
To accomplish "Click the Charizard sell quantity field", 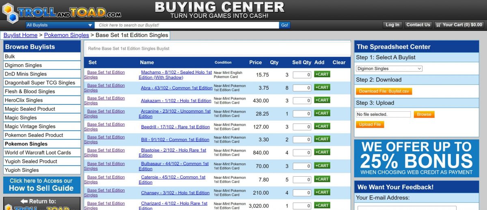I will (x=302, y=206).
